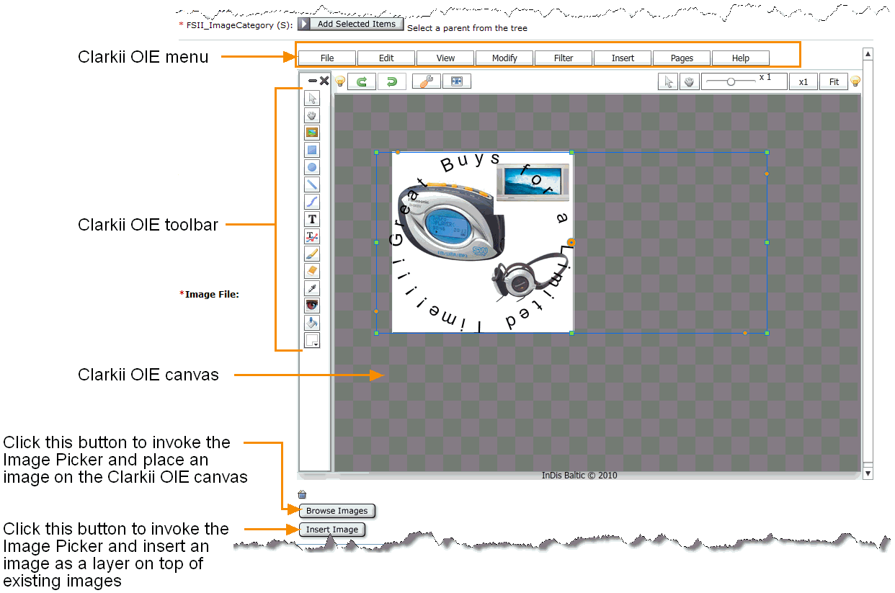895x593 pixels.
Task: Click the scrollbar down arrow
Action: pyautogui.click(x=868, y=473)
